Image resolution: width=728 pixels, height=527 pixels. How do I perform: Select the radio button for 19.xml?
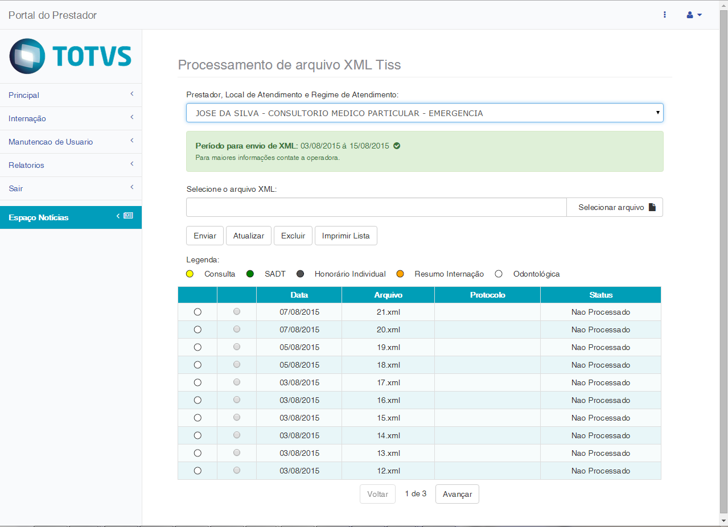click(x=198, y=347)
